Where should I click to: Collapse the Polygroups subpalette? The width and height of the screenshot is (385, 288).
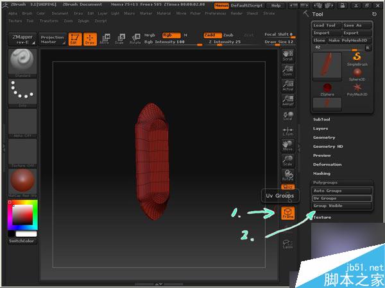[325, 182]
